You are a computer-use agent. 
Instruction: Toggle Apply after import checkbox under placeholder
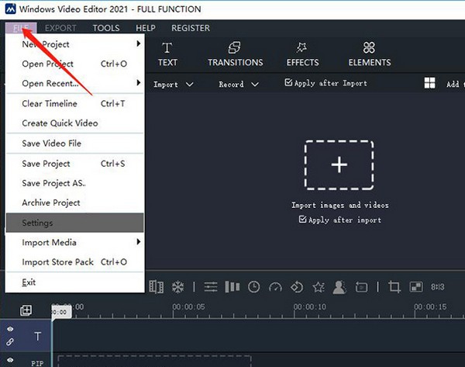tap(302, 220)
